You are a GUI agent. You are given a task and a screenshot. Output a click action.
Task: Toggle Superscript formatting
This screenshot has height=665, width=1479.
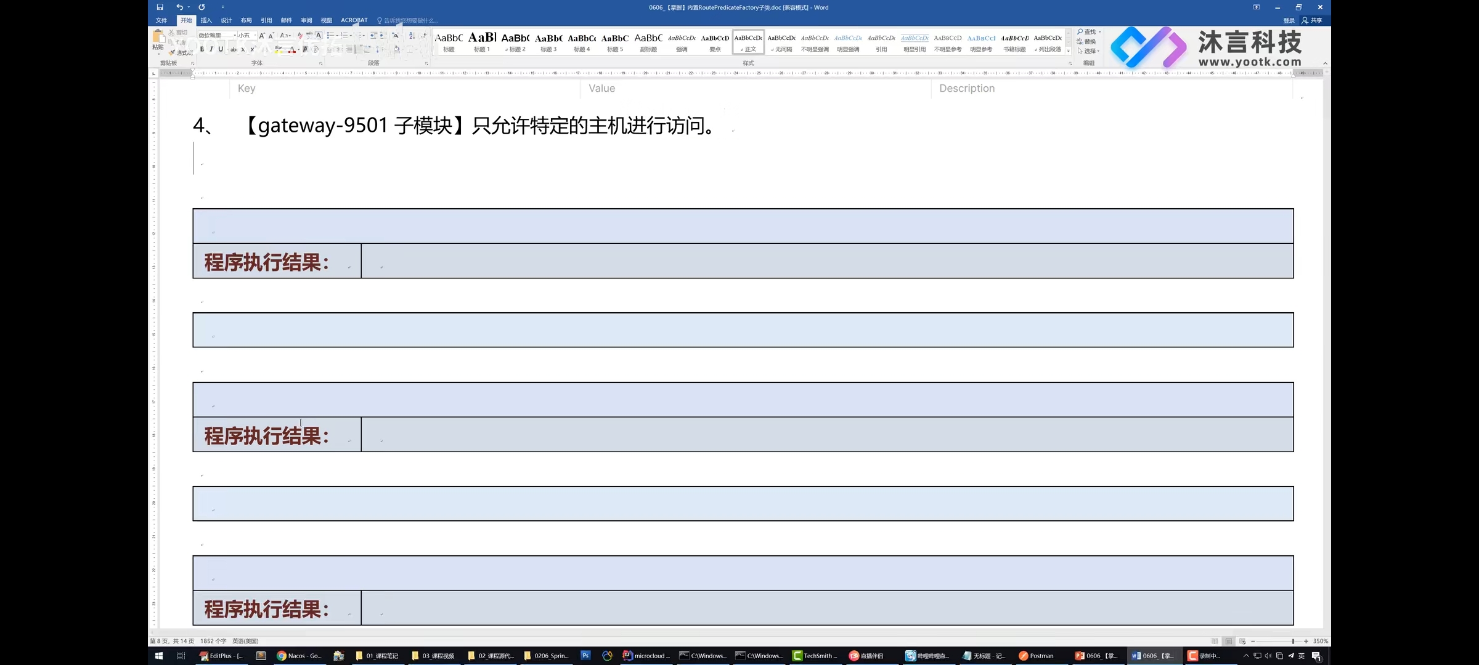[253, 49]
